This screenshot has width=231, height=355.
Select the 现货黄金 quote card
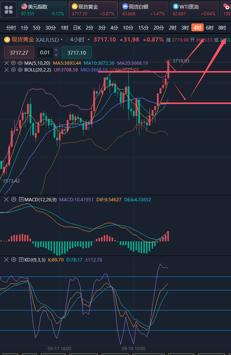(93, 10)
